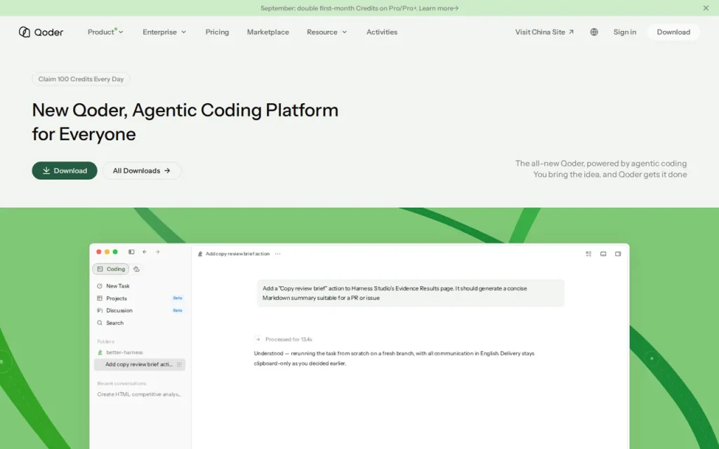The height and width of the screenshot is (449, 719).
Task: Toggle sidebar icon in Qoder app window
Action: pos(131,252)
